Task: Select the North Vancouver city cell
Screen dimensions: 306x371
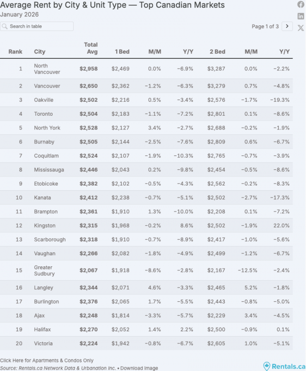Action: (47, 69)
